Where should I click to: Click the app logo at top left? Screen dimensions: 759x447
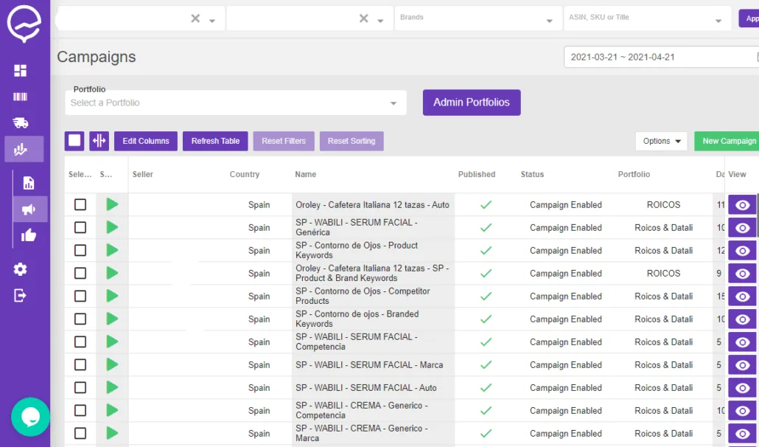[24, 24]
